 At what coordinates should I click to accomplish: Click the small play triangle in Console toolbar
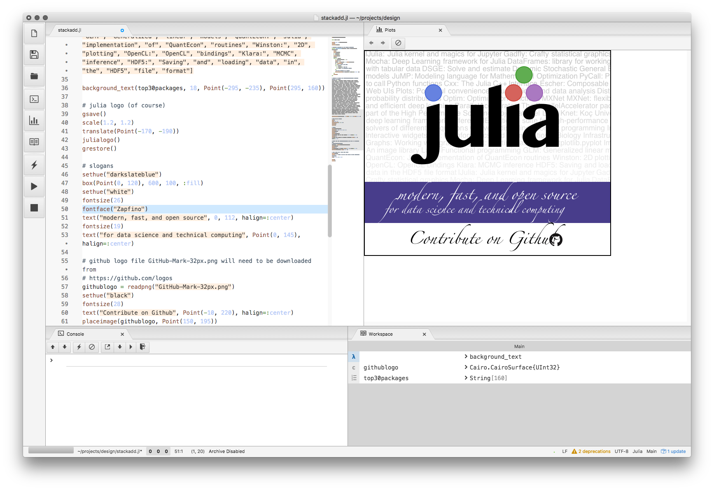pyautogui.click(x=131, y=347)
